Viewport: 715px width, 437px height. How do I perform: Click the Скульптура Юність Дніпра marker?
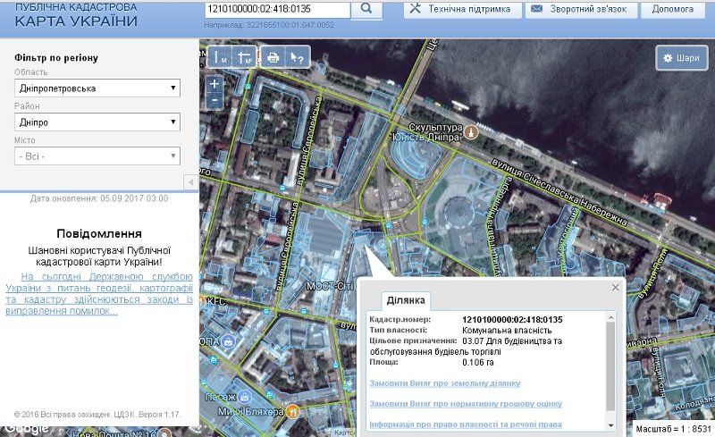point(472,133)
